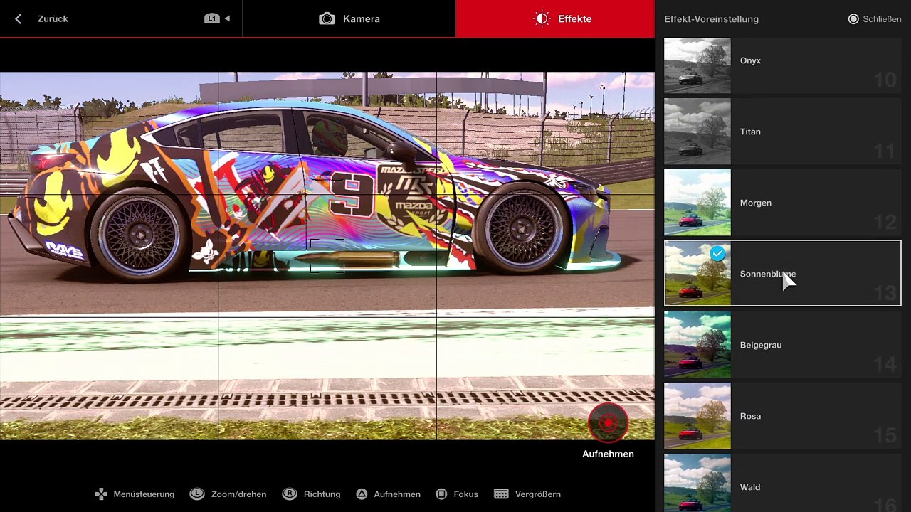Click the Menüsteuerung hint text
The height and width of the screenshot is (512, 911).
point(144,494)
